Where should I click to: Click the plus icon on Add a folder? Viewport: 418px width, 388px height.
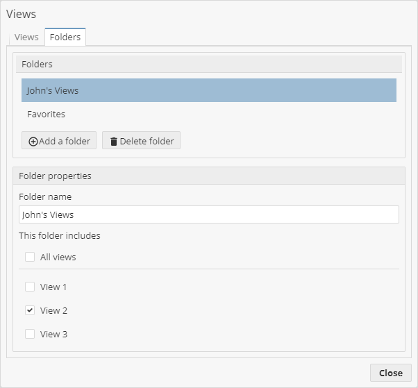[x=33, y=141]
